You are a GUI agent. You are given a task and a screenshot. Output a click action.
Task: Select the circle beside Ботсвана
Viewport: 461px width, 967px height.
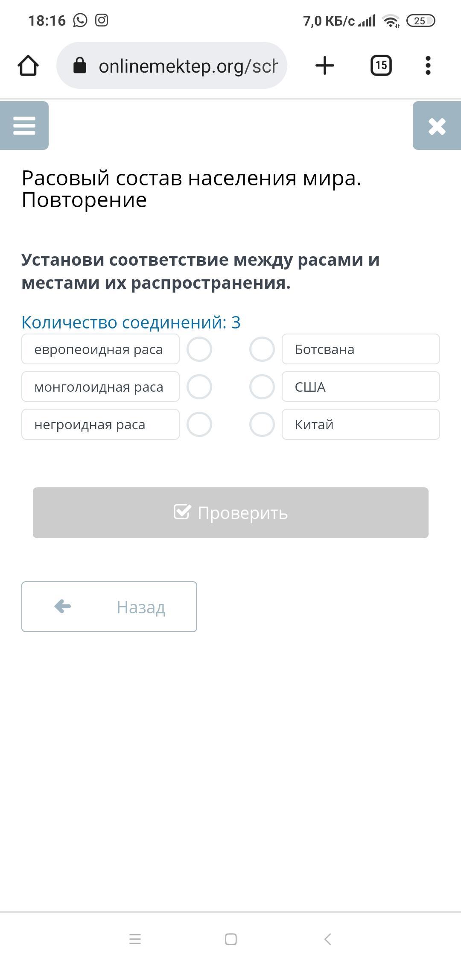262,349
